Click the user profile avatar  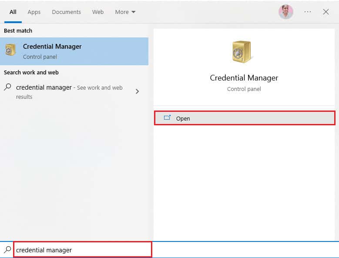[286, 12]
